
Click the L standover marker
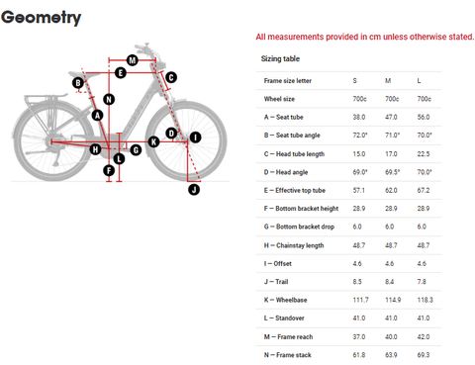tap(119, 159)
